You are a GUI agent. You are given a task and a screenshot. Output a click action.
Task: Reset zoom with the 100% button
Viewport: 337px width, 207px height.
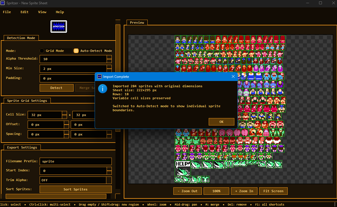216,191
